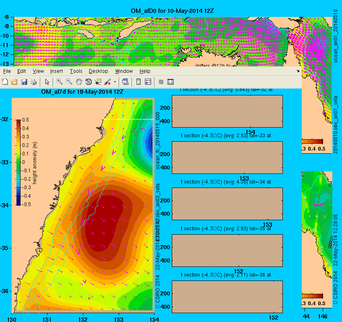Activate the Brush data tool
This screenshot has width=342, height=322.
[107, 82]
